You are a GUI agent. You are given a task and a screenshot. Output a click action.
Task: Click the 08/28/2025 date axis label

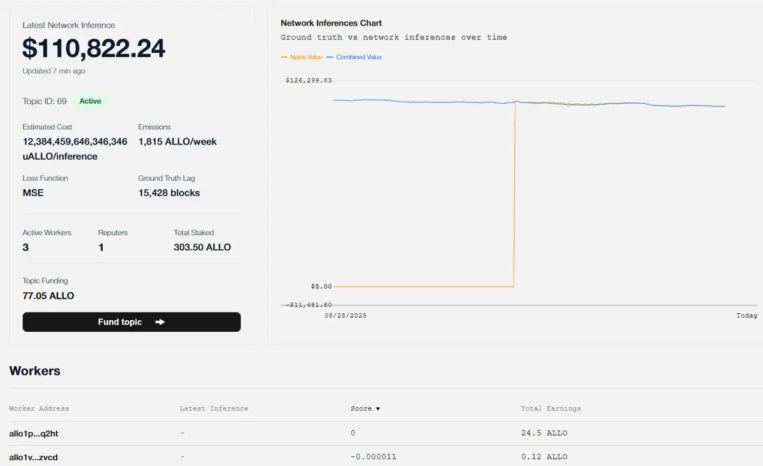tap(346, 316)
